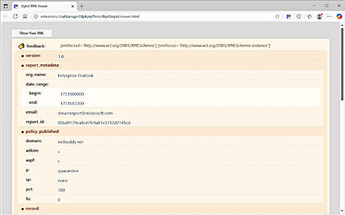
Task: Maximize the browser window
Action: [x=327, y=6]
